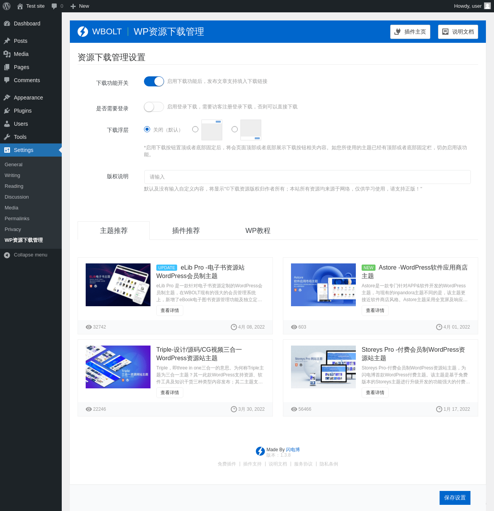Click the New content plus icon
Viewport: 494px width, 511px height.
[x=73, y=6]
